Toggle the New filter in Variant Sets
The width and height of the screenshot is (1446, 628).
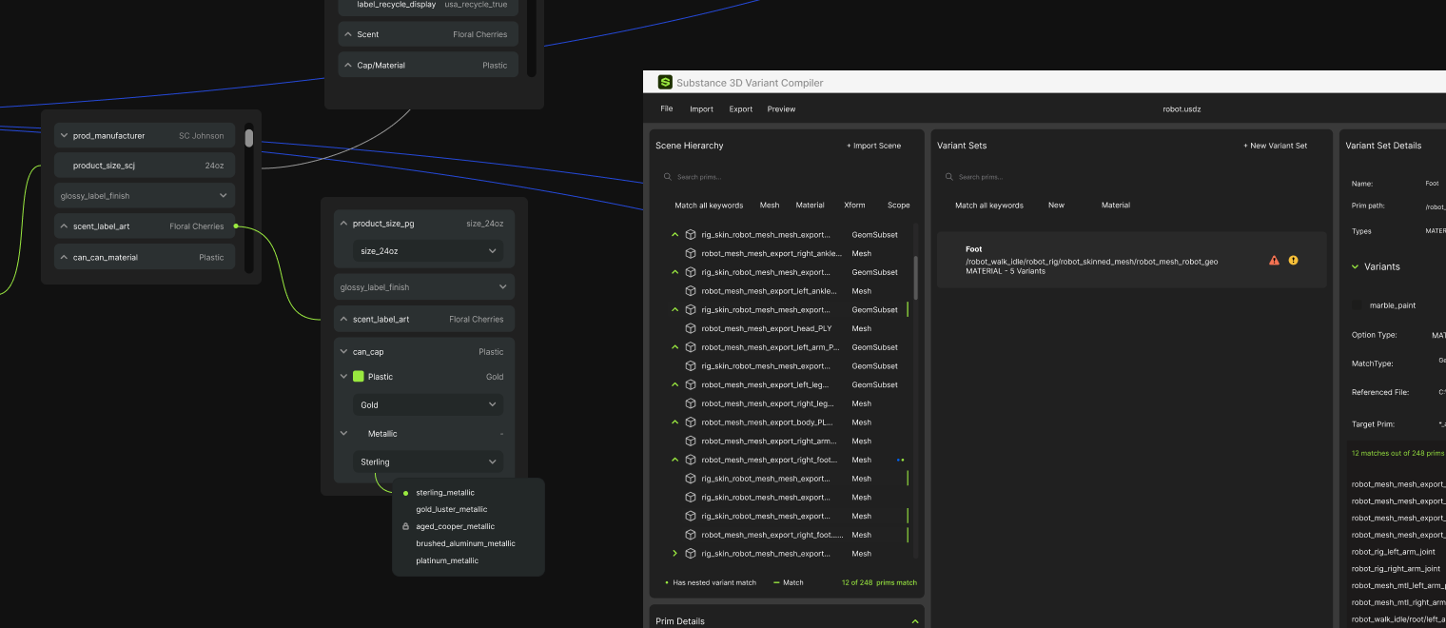pyautogui.click(x=1056, y=206)
